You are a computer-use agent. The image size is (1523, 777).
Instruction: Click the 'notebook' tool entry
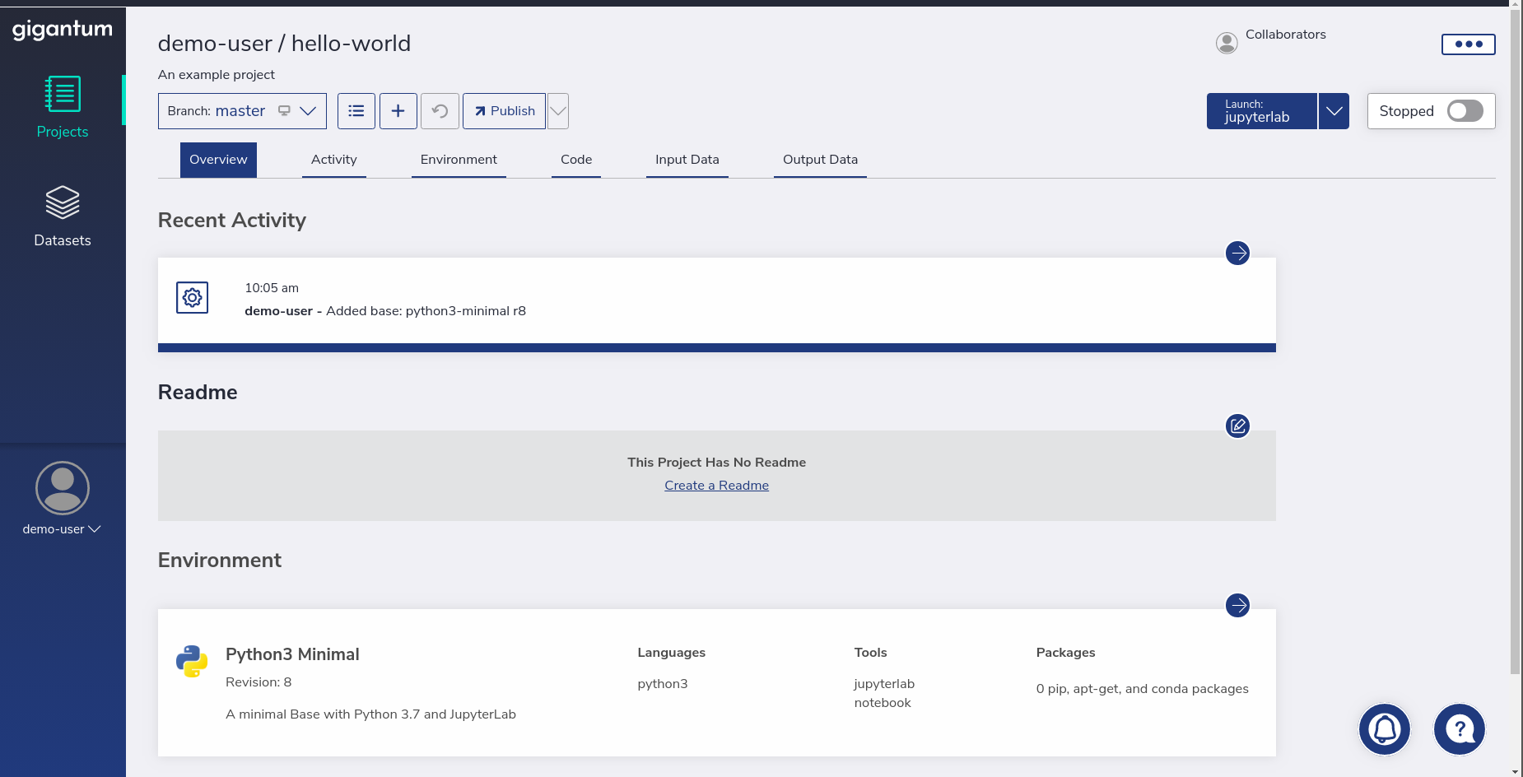(x=883, y=703)
